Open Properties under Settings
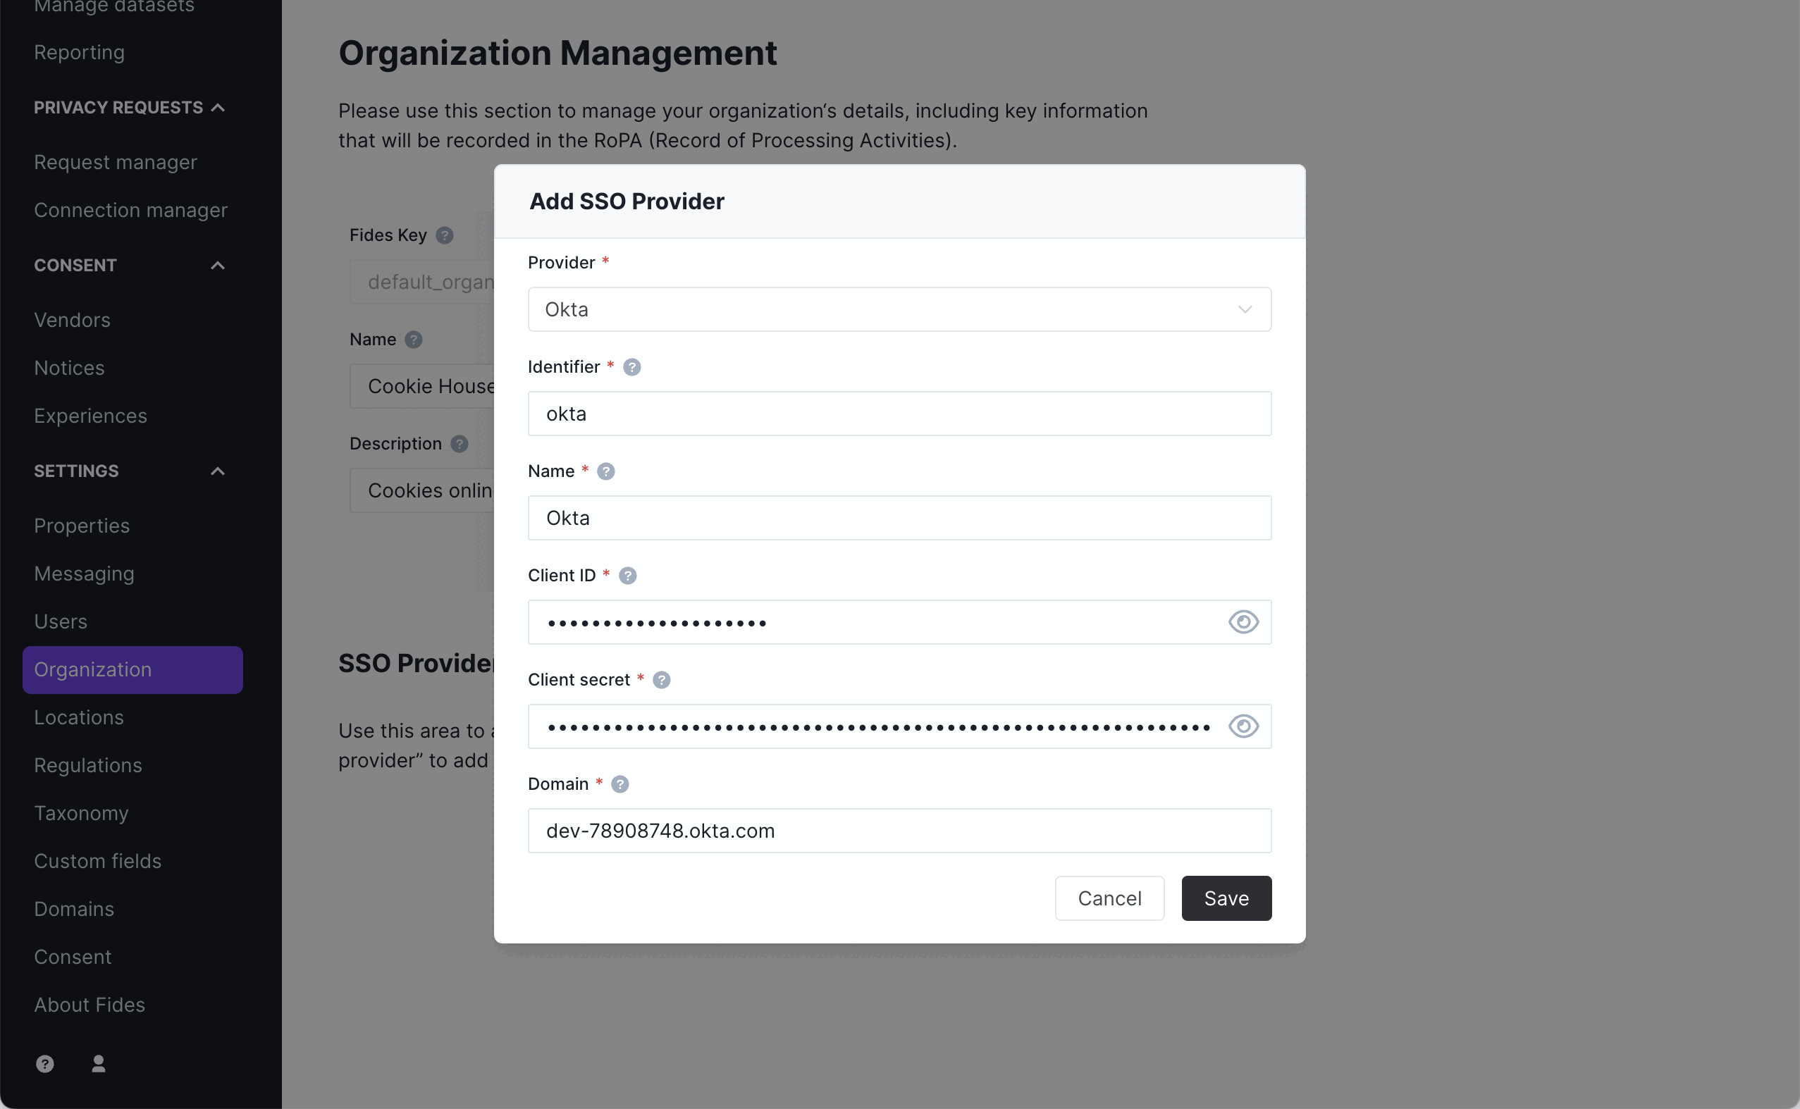This screenshot has height=1109, width=1800. click(82, 526)
